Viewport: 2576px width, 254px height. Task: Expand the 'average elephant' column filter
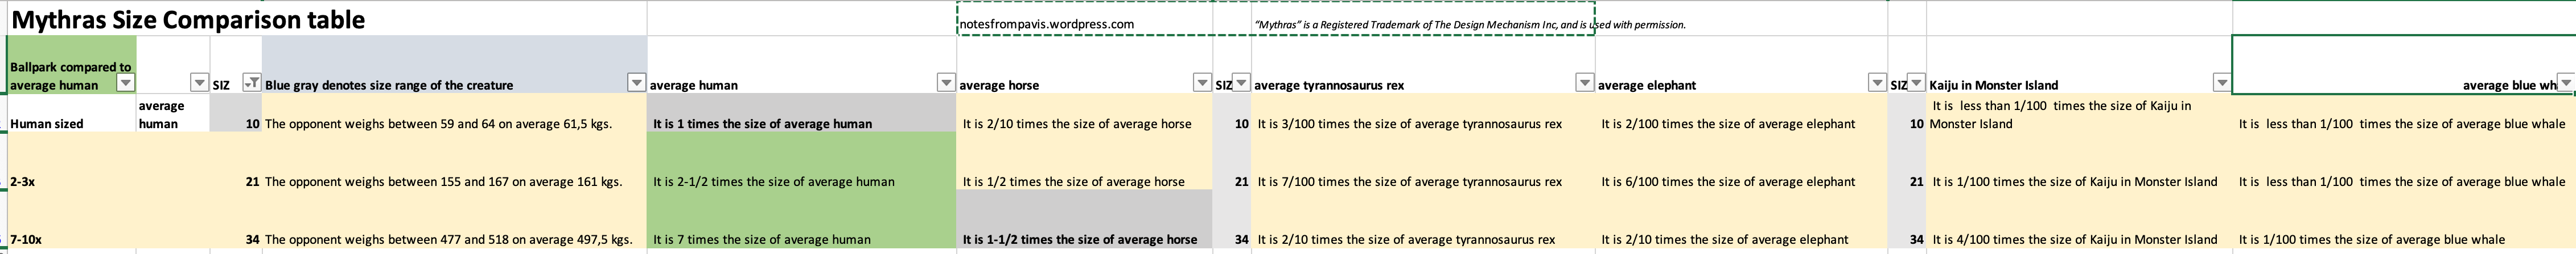pos(1877,83)
